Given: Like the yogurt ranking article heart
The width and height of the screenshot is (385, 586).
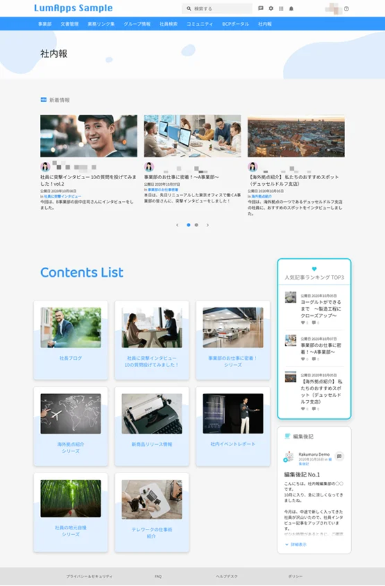Looking at the screenshot, I should pyautogui.click(x=303, y=323).
